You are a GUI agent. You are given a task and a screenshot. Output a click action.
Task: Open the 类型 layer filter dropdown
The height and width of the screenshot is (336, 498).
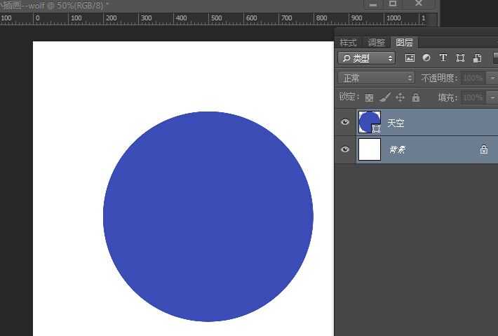point(366,58)
